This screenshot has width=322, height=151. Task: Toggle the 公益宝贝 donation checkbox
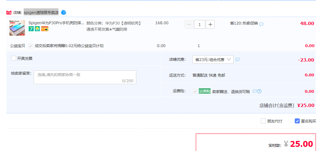click(31, 46)
